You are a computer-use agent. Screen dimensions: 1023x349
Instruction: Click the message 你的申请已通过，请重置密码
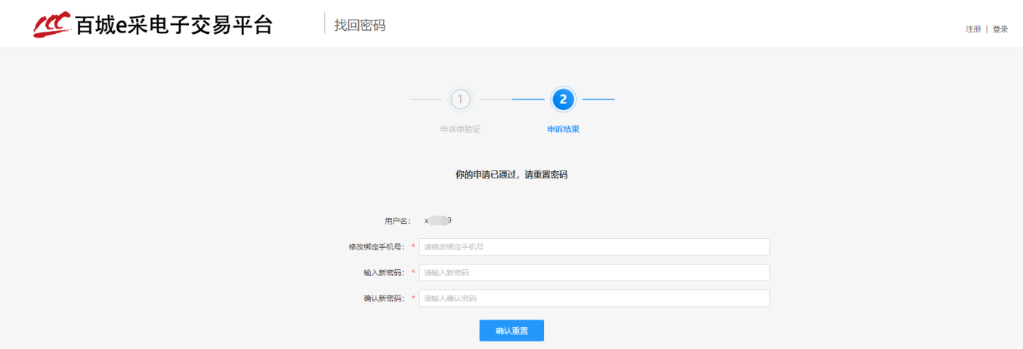click(511, 175)
